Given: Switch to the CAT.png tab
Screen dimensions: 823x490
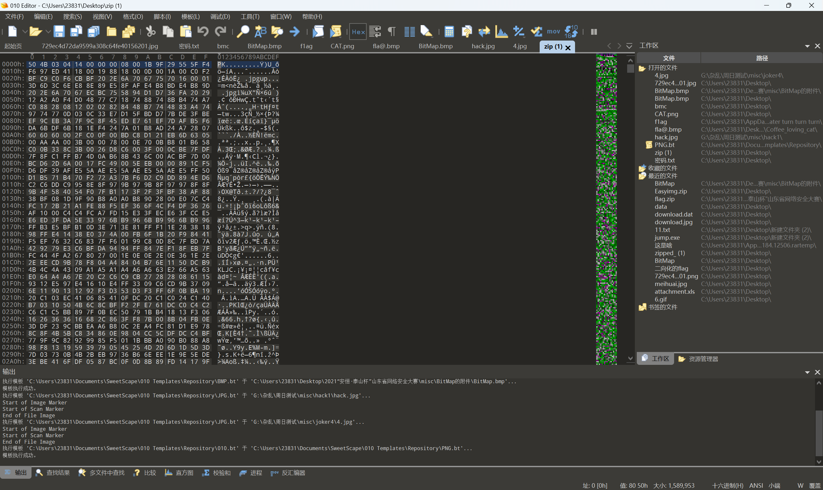Looking at the screenshot, I should tap(342, 46).
